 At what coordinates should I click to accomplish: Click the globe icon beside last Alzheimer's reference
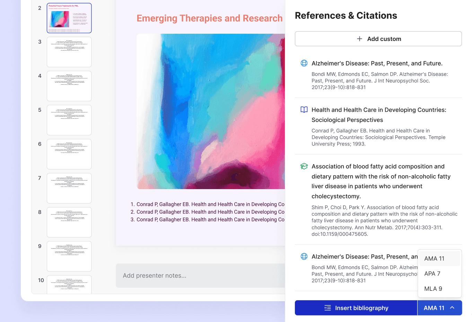point(304,256)
